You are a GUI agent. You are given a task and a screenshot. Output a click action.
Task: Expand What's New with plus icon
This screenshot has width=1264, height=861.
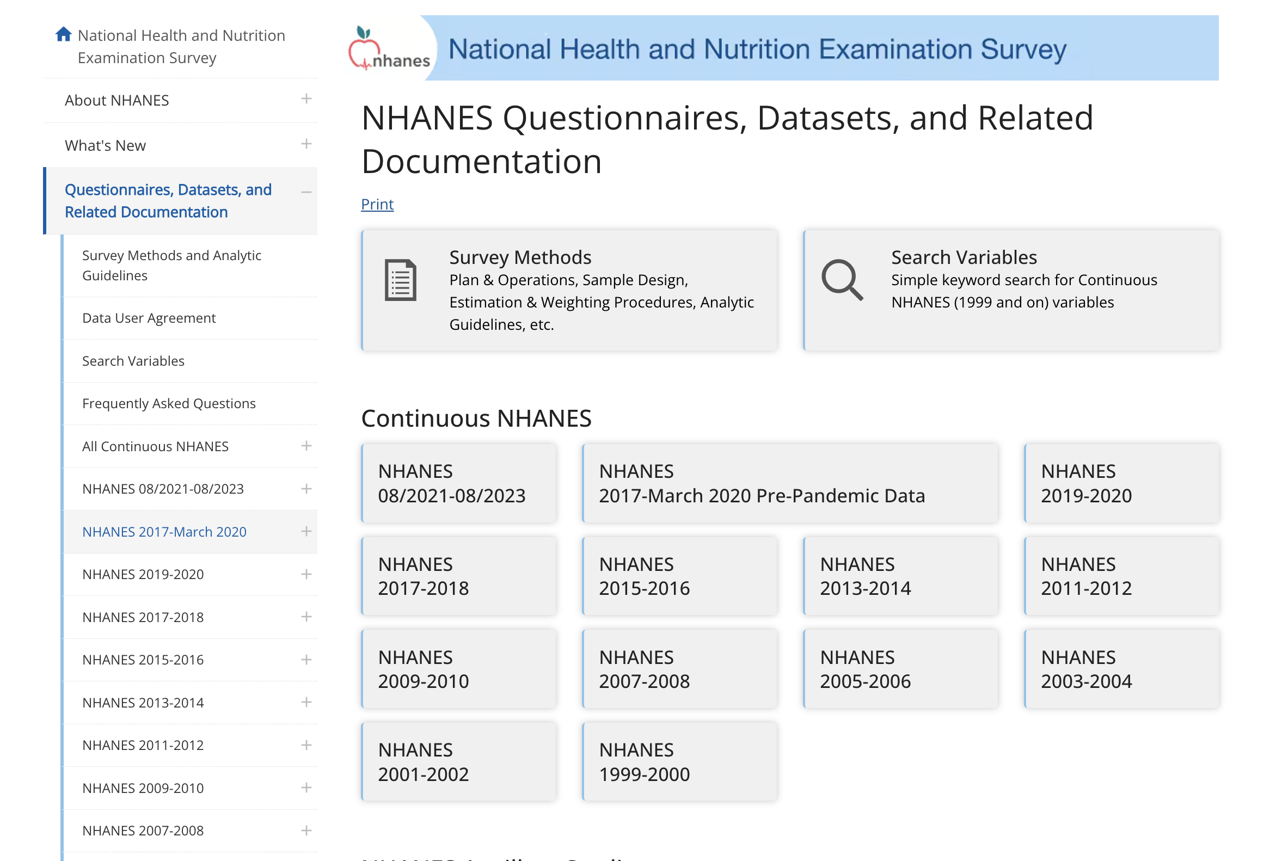click(x=306, y=144)
